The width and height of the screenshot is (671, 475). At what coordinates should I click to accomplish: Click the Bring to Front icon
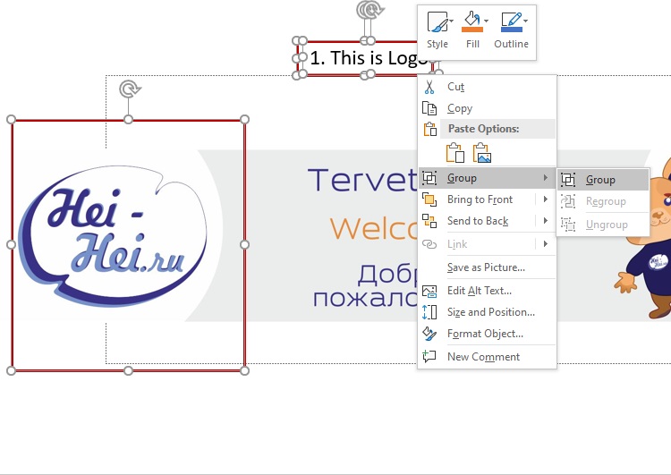coord(429,199)
